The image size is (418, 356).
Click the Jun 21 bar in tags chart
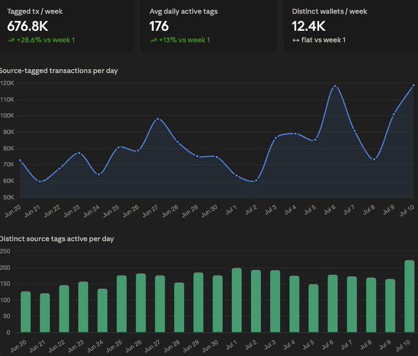pos(45,313)
